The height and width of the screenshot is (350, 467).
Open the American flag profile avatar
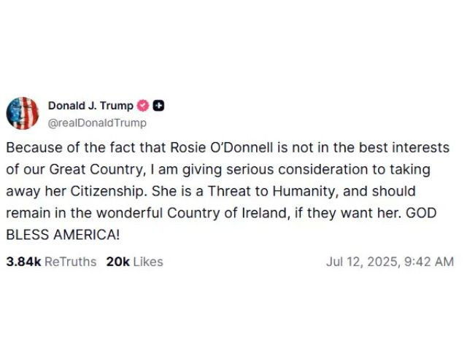(x=23, y=114)
